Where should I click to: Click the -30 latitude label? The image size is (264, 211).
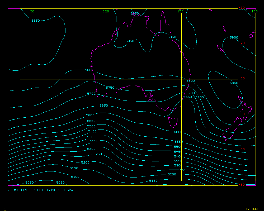(x=241, y=79)
